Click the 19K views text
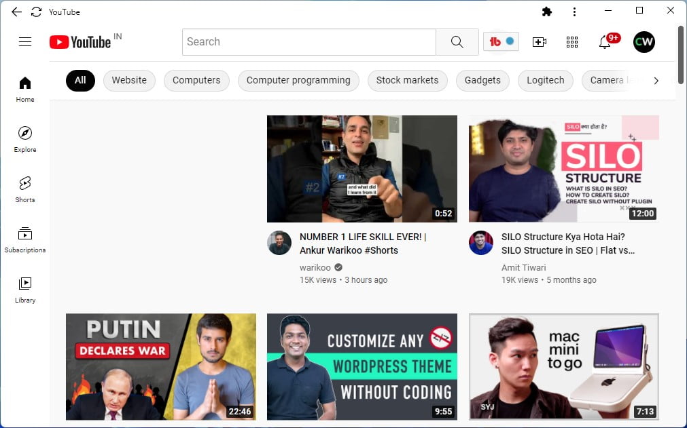This screenshot has height=428, width=687. pyautogui.click(x=520, y=280)
